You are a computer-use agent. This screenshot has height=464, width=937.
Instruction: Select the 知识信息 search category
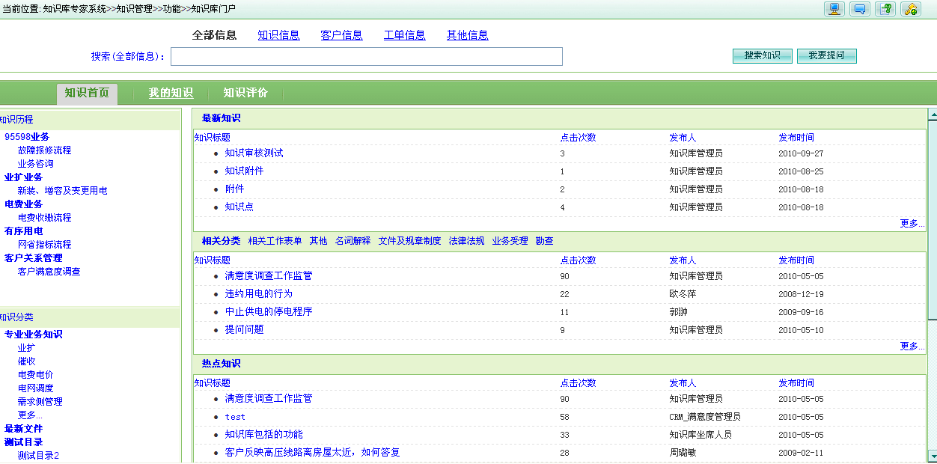pyautogui.click(x=278, y=35)
